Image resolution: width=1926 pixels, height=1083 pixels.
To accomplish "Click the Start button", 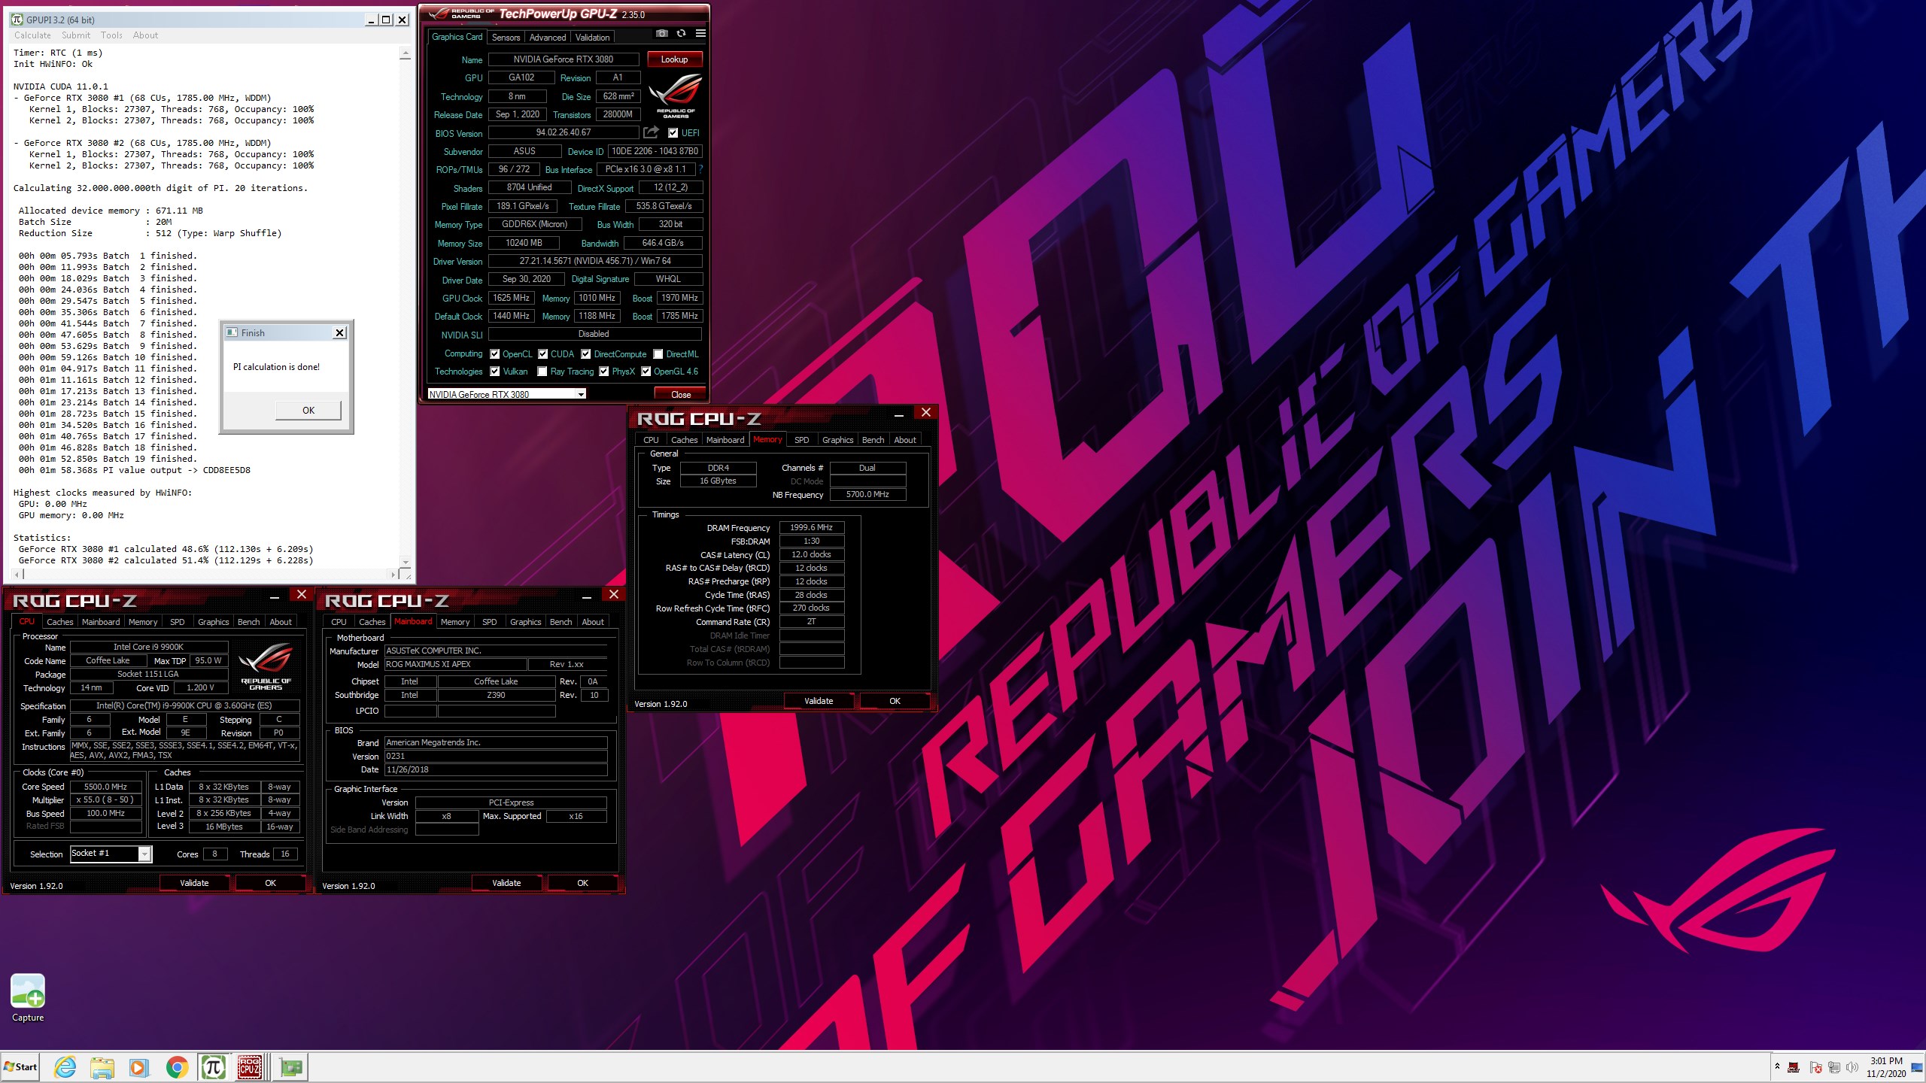I will 20,1066.
